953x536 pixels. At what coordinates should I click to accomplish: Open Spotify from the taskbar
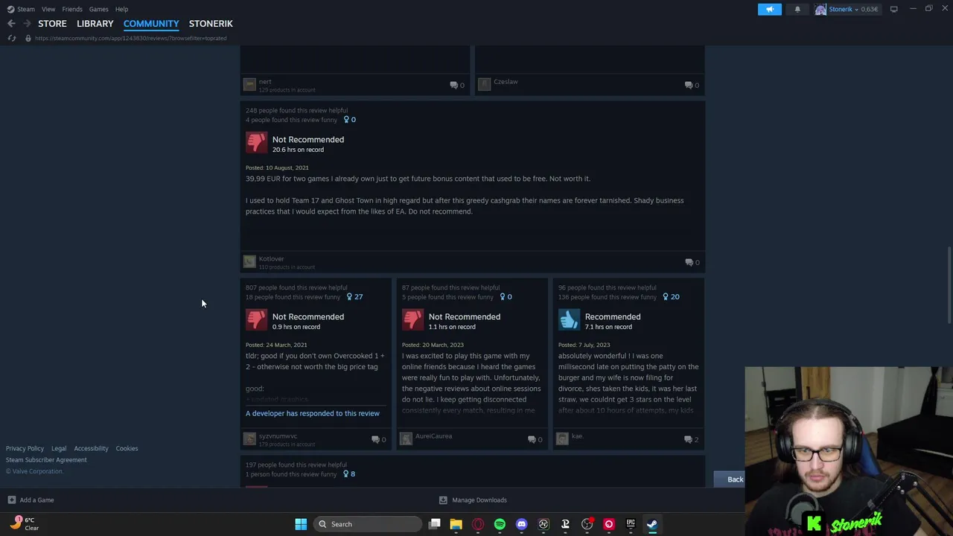click(500, 524)
